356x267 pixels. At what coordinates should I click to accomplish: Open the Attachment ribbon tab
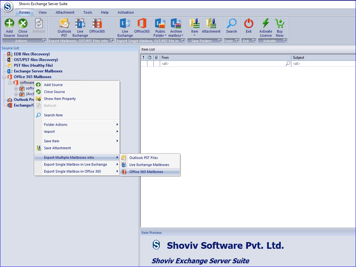click(65, 12)
